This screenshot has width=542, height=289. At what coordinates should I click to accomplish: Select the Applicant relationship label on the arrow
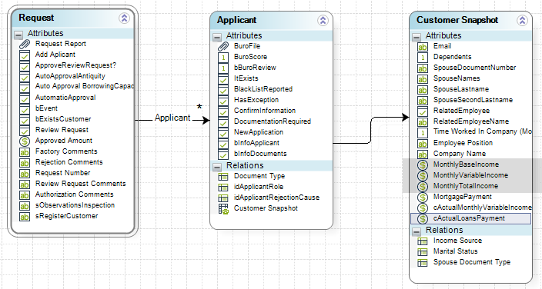coord(172,118)
